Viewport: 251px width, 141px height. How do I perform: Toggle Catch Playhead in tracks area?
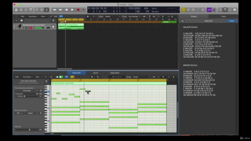[61, 16]
